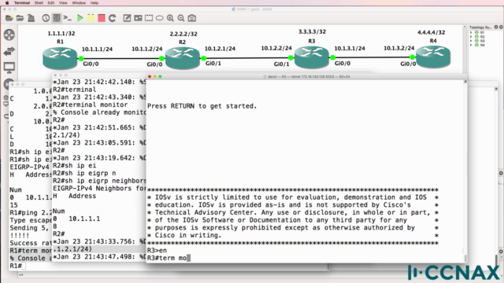
Task: Stop all devices with red square
Action: [102, 18]
